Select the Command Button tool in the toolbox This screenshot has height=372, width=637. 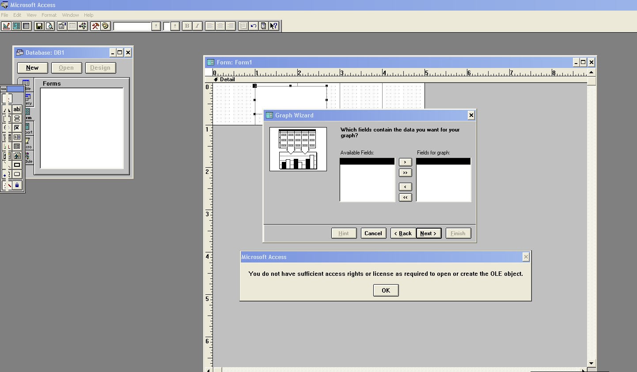click(x=17, y=174)
